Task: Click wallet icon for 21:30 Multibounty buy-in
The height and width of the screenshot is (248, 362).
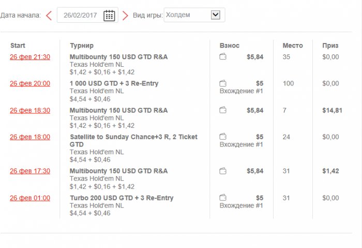Action: 223,57
